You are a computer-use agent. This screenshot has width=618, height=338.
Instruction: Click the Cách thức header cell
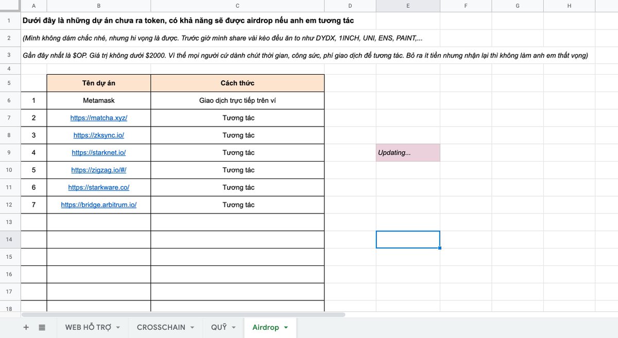237,83
